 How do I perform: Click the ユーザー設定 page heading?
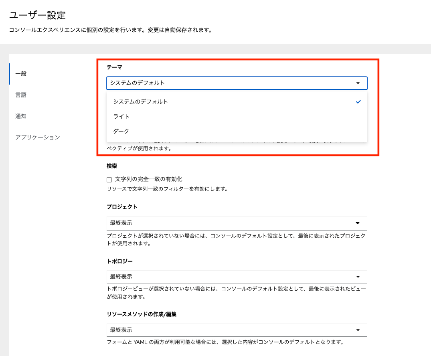tap(37, 15)
